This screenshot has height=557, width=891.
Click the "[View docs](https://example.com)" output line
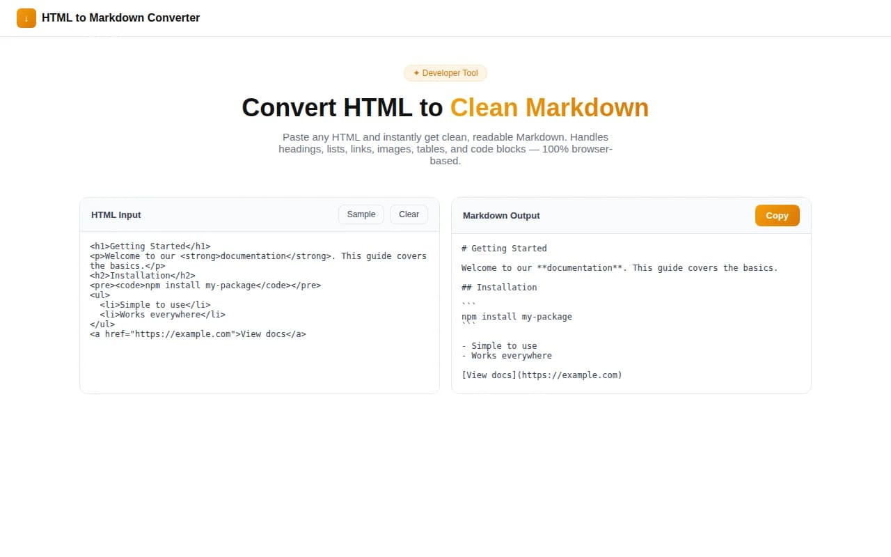click(x=542, y=375)
